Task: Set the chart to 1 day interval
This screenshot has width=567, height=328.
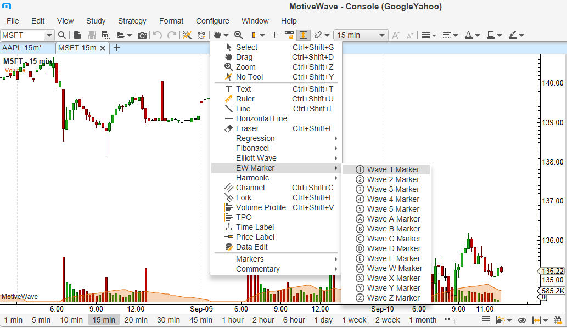Action: 323,320
